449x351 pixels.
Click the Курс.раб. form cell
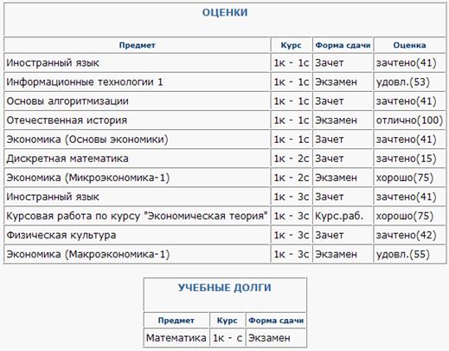coord(343,216)
